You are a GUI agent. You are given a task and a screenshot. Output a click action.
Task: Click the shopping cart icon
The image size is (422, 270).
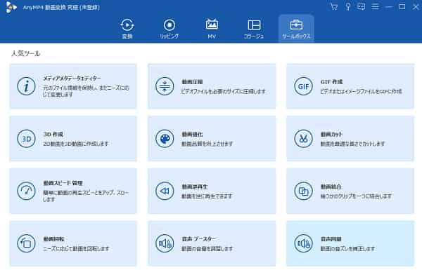[x=334, y=7]
